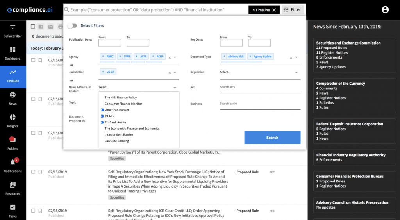400x220 pixels.
Task: Remove the US-CA jurisdiction tag
Action: [103, 72]
